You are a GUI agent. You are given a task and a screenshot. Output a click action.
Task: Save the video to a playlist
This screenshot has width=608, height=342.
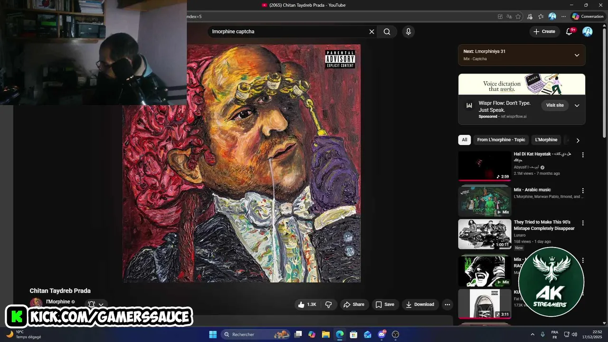(385, 304)
